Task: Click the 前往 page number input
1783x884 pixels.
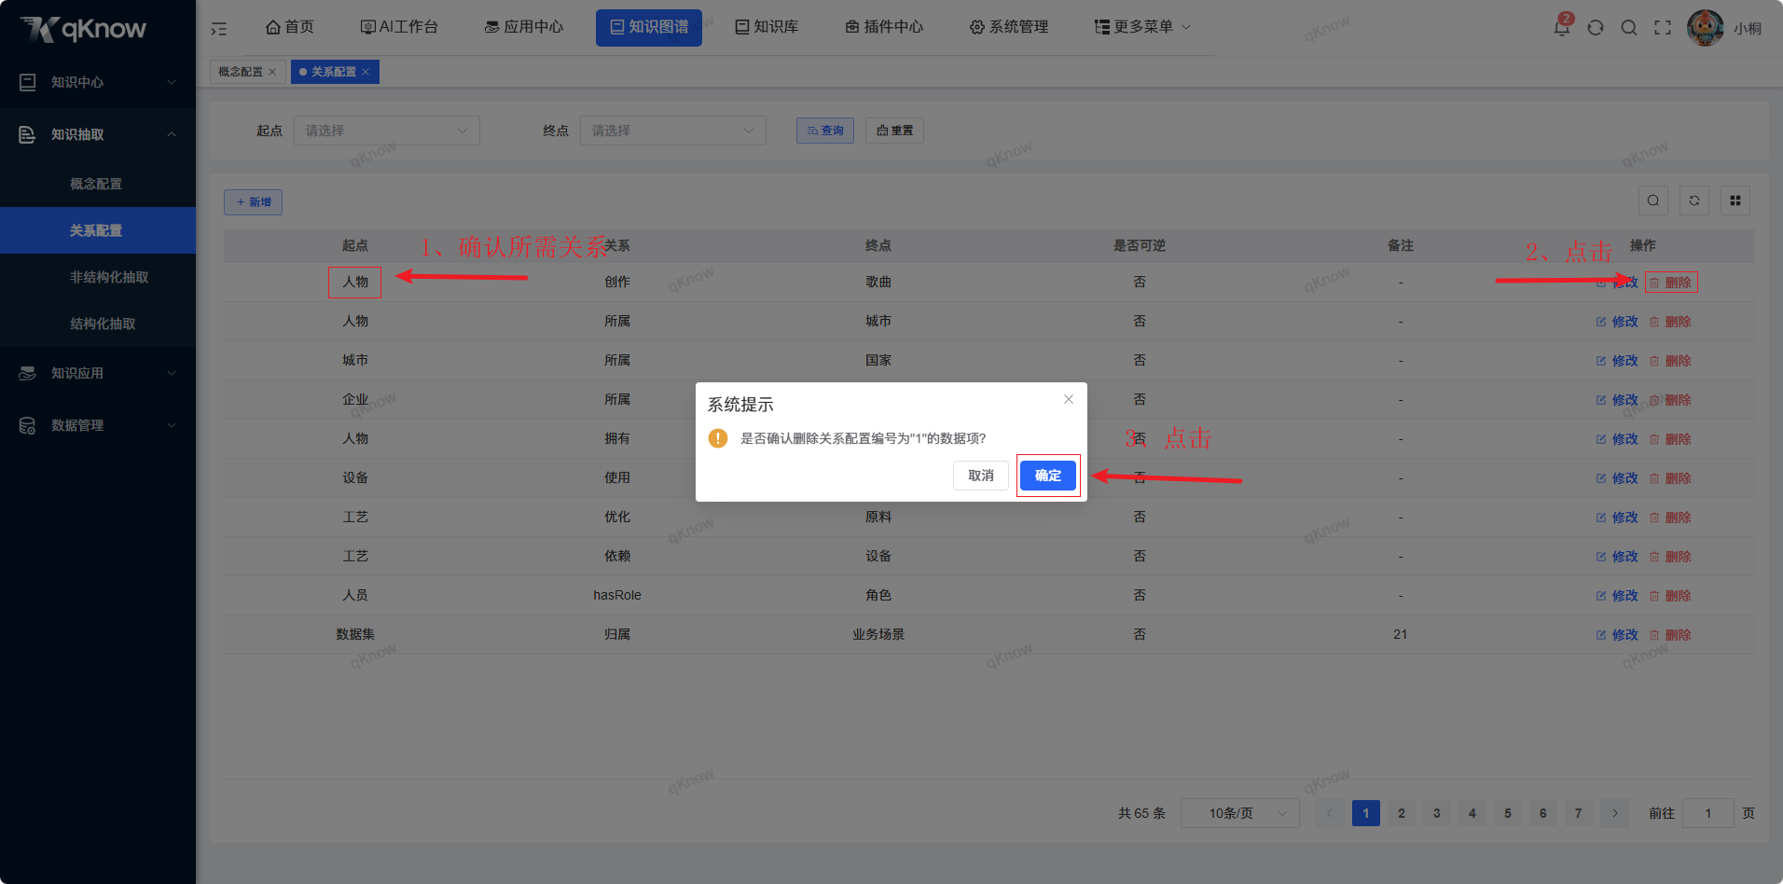Action: click(1708, 813)
